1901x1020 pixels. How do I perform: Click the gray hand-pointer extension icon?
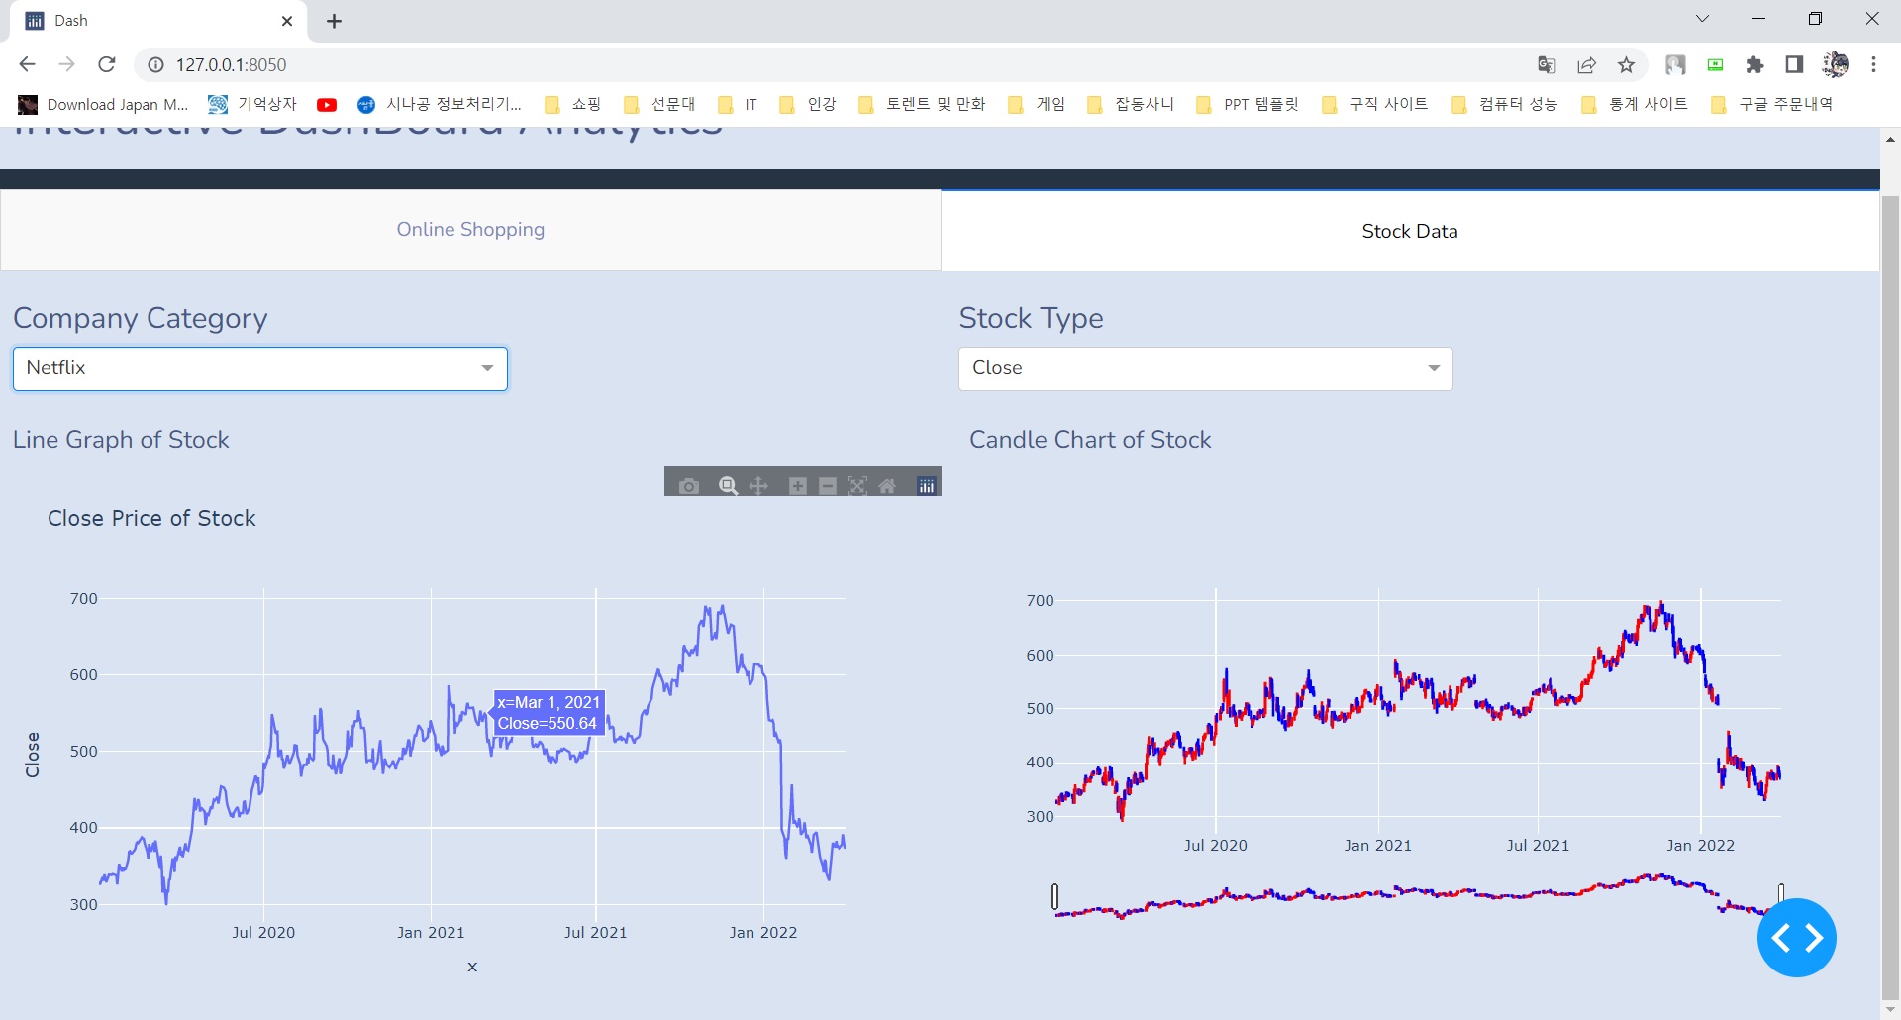point(1675,64)
